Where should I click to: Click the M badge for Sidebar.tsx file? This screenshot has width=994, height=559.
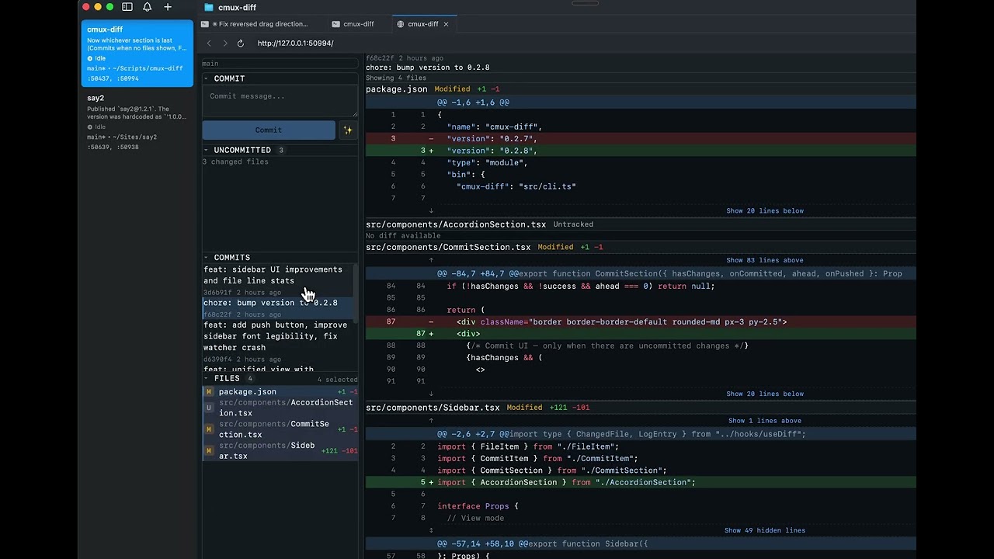[209, 451]
